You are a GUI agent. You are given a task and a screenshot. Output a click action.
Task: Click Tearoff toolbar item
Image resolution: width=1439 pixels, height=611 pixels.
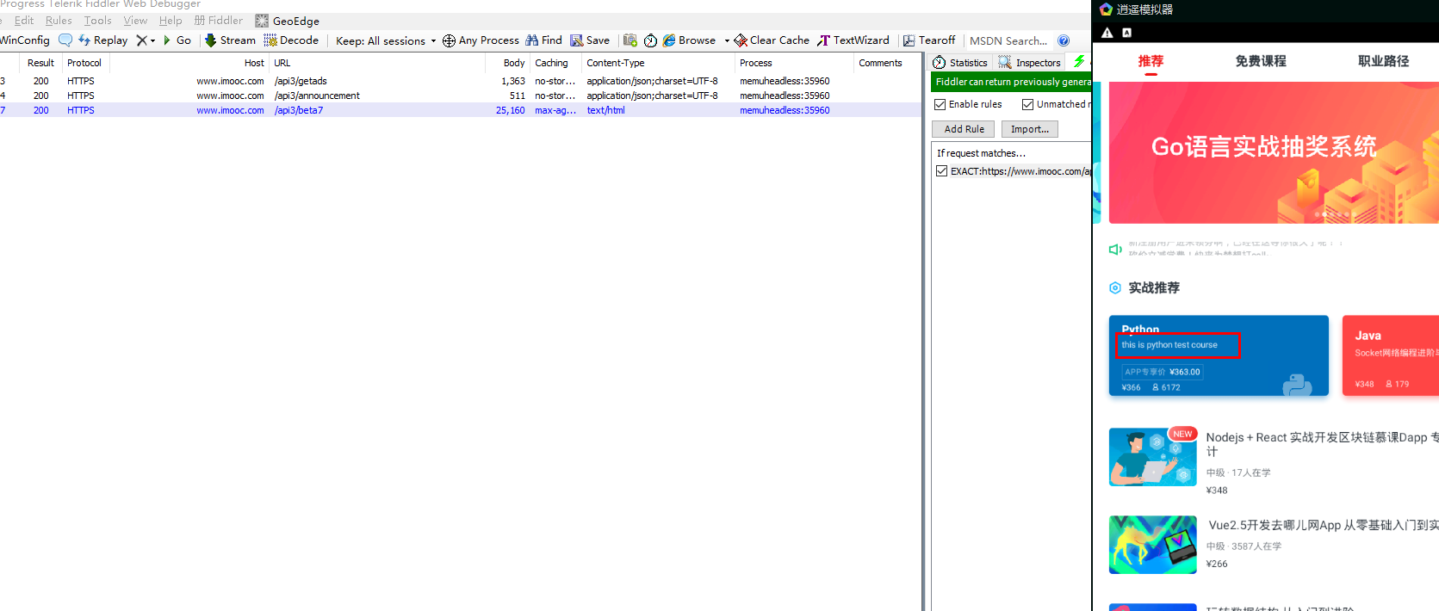(x=929, y=40)
